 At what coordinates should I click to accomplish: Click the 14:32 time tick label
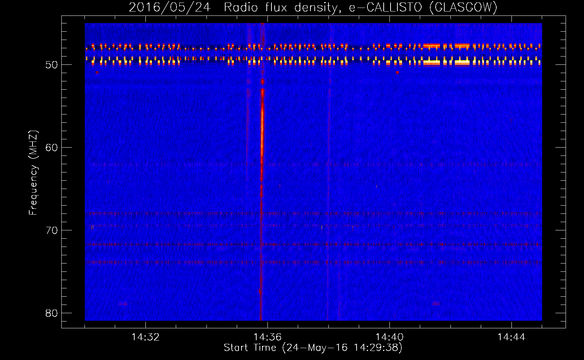pyautogui.click(x=145, y=337)
